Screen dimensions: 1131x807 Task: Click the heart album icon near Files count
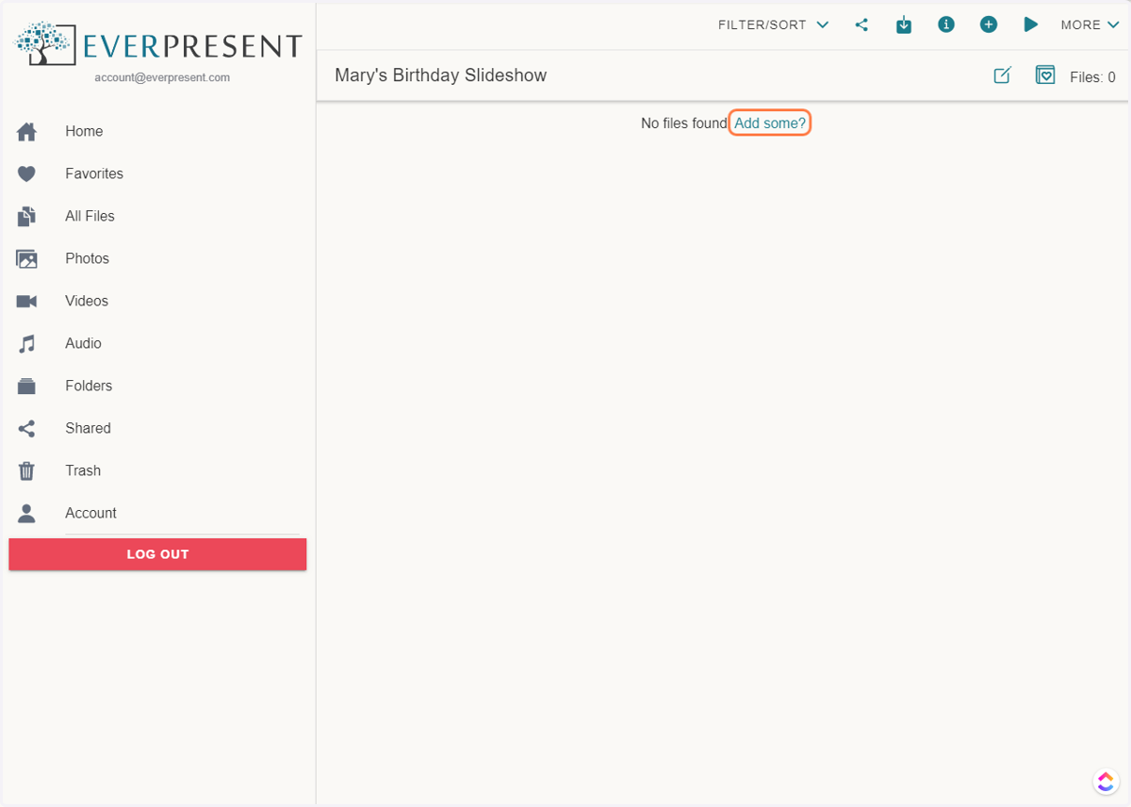click(x=1045, y=75)
